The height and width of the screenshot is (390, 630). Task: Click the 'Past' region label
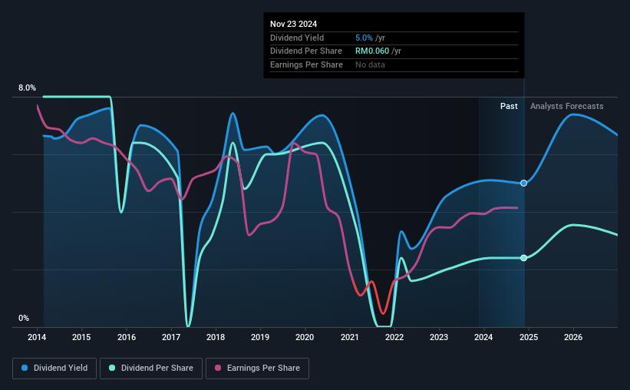coord(509,106)
